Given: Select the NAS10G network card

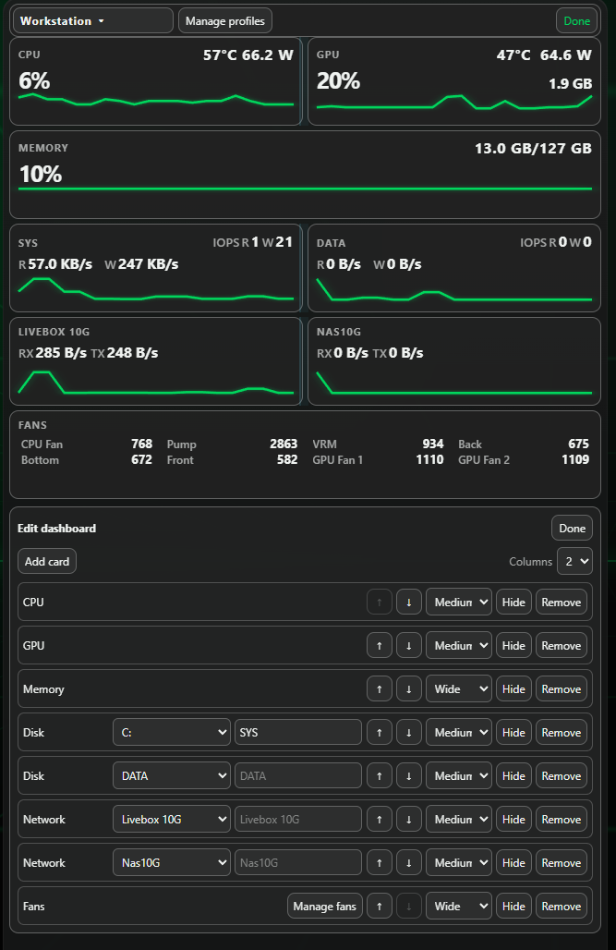Looking at the screenshot, I should point(454,361).
